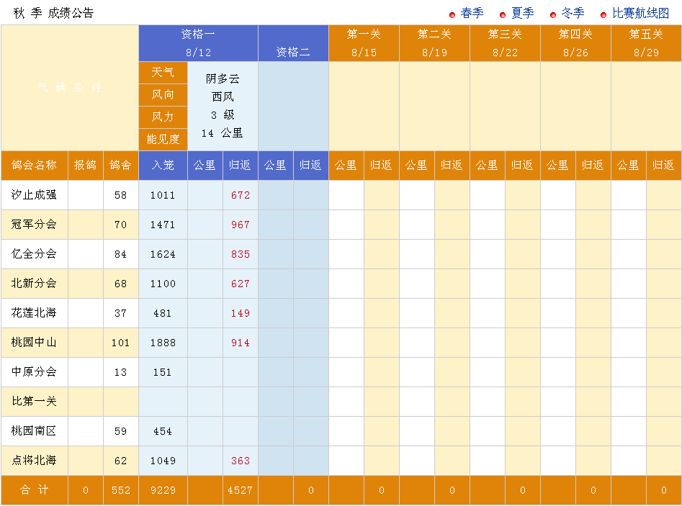The width and height of the screenshot is (682, 506).
Task: Click the red 967 return count
Action: 241,225
